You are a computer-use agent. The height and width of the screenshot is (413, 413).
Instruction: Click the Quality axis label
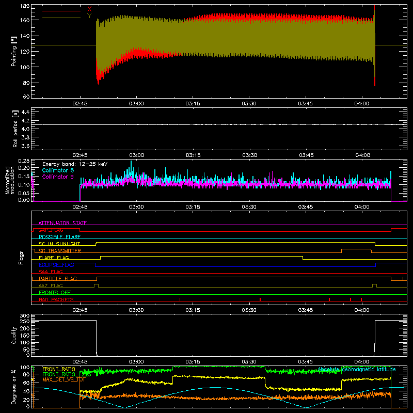[x=14, y=335]
